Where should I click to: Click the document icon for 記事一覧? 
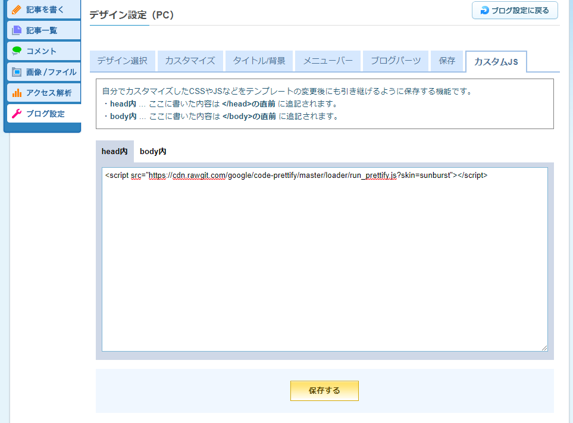click(x=17, y=30)
